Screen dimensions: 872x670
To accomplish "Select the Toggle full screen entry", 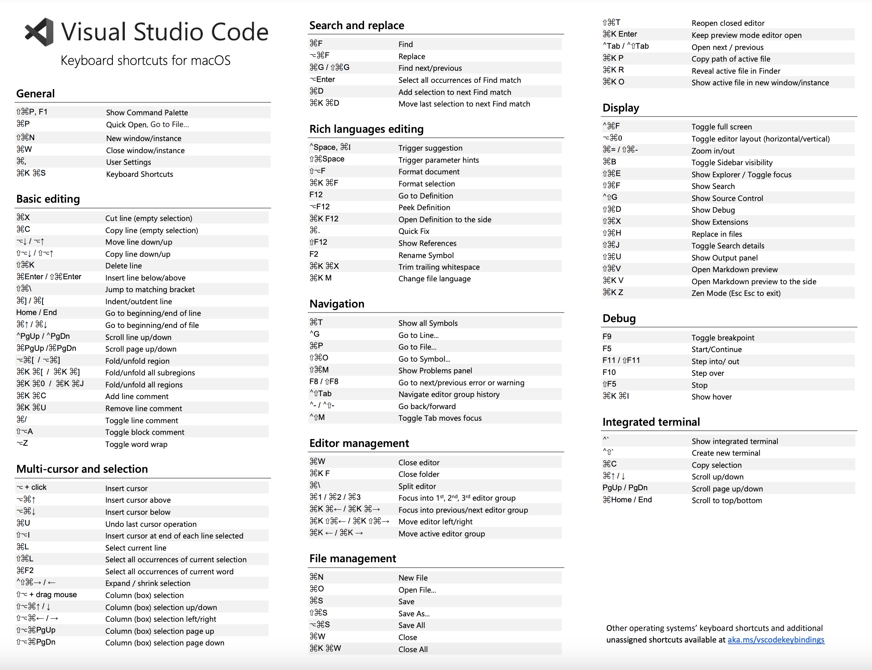I will pos(721,127).
